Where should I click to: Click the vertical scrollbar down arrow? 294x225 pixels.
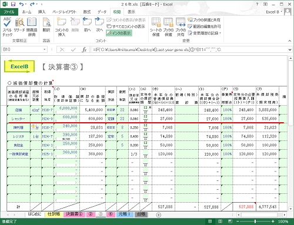(x=290, y=209)
